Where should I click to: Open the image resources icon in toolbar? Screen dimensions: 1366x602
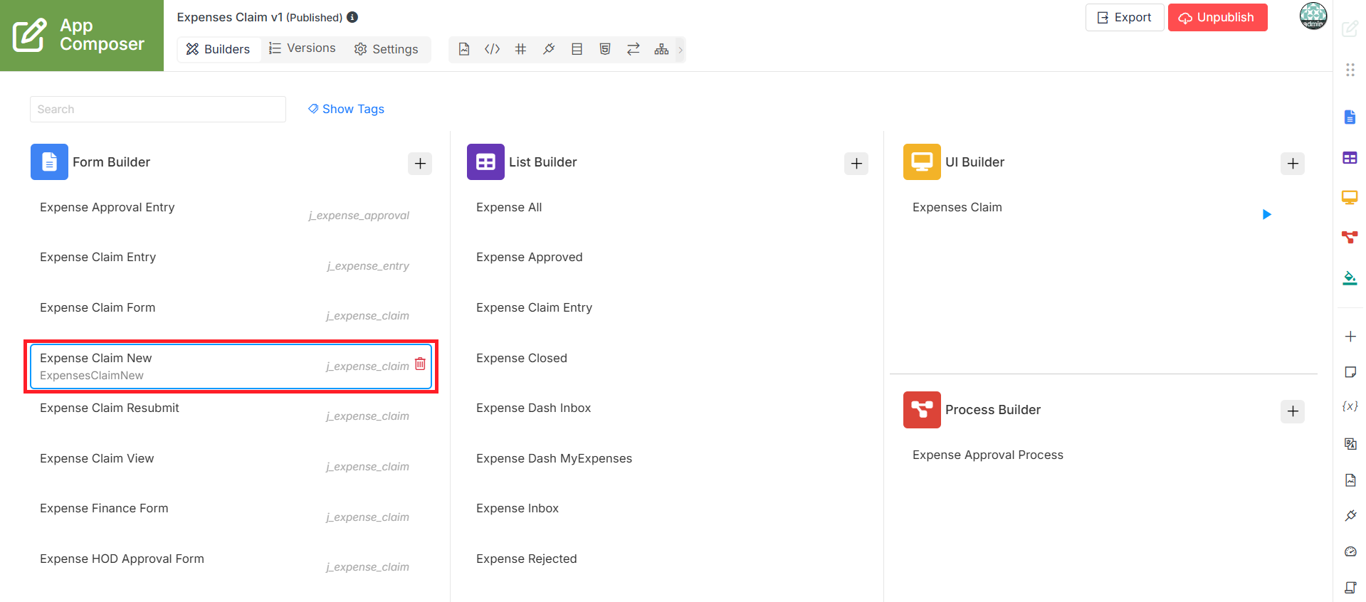(x=464, y=49)
